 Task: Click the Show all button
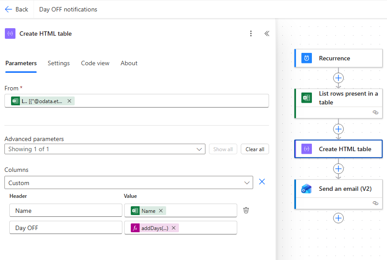tap(223, 149)
